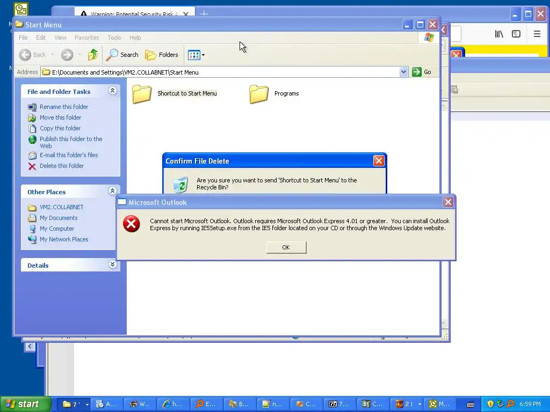Switch to the notepad 'n...' taskbar button
The width and height of the screenshot is (550, 412).
click(272, 404)
